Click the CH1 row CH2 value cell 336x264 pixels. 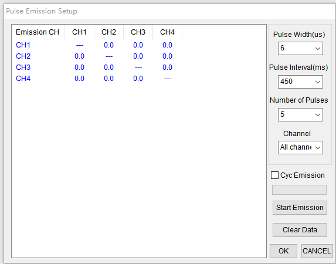pyautogui.click(x=108, y=45)
